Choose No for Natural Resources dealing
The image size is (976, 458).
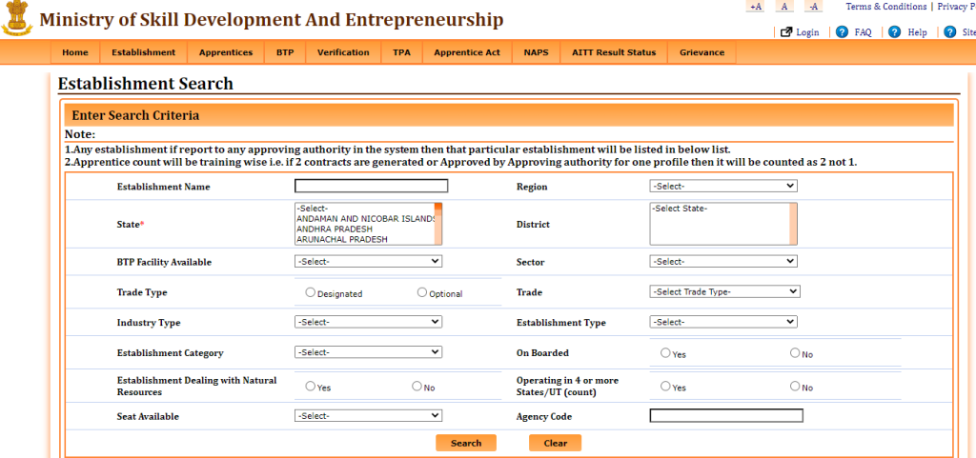point(417,386)
